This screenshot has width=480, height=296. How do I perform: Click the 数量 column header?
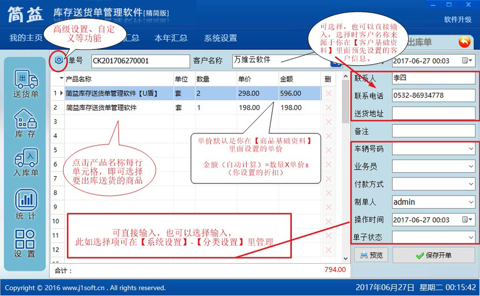point(216,79)
